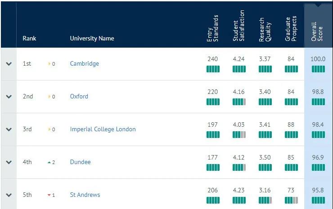
Task: Click the Rank column header
Action: [x=29, y=38]
